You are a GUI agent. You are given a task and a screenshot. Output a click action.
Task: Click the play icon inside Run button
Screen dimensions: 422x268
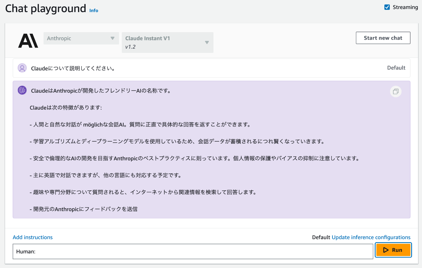click(x=386, y=250)
